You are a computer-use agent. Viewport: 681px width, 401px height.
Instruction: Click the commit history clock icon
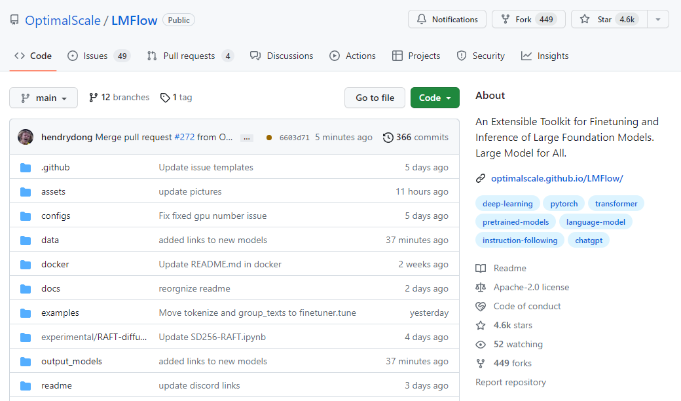coord(388,138)
